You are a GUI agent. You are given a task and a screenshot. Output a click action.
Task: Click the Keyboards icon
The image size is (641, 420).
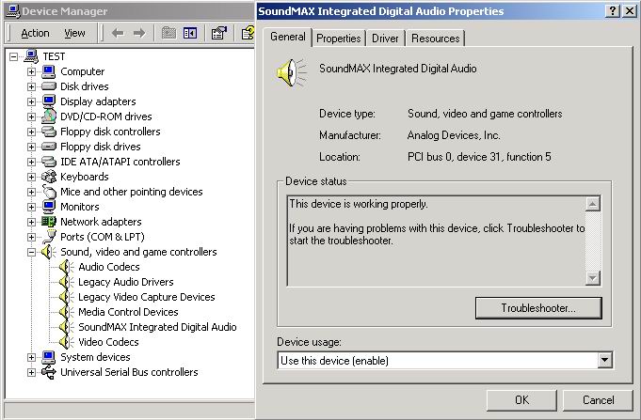(49, 177)
